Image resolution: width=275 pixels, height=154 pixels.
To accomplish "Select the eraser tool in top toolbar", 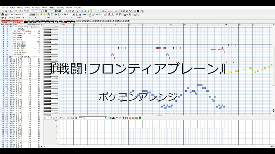I will tap(56, 15).
